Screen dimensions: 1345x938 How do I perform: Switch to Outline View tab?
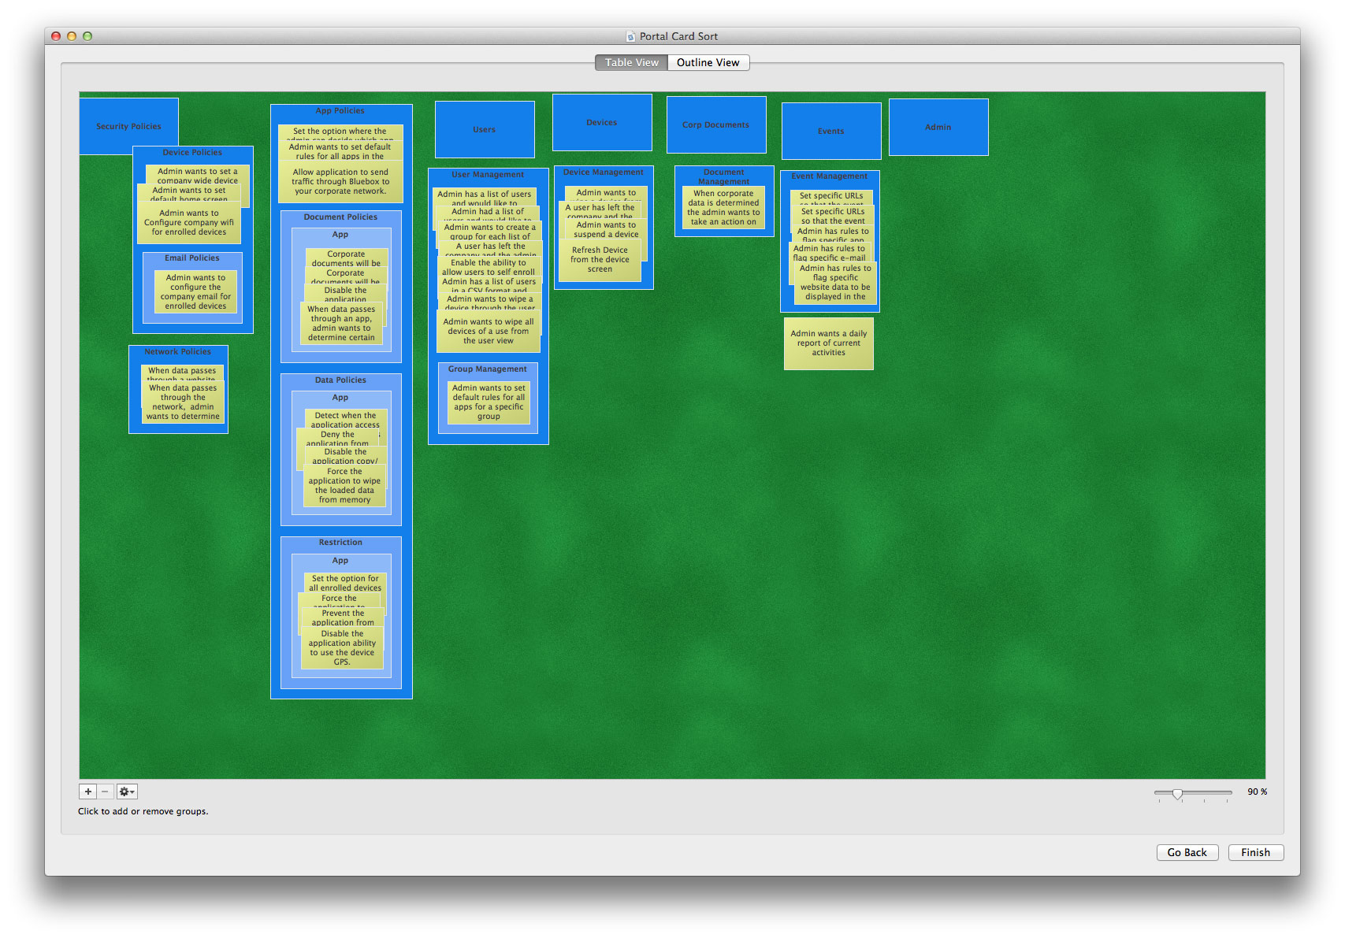click(x=708, y=62)
